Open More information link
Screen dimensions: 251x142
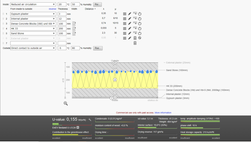pyautogui.click(x=163, y=113)
